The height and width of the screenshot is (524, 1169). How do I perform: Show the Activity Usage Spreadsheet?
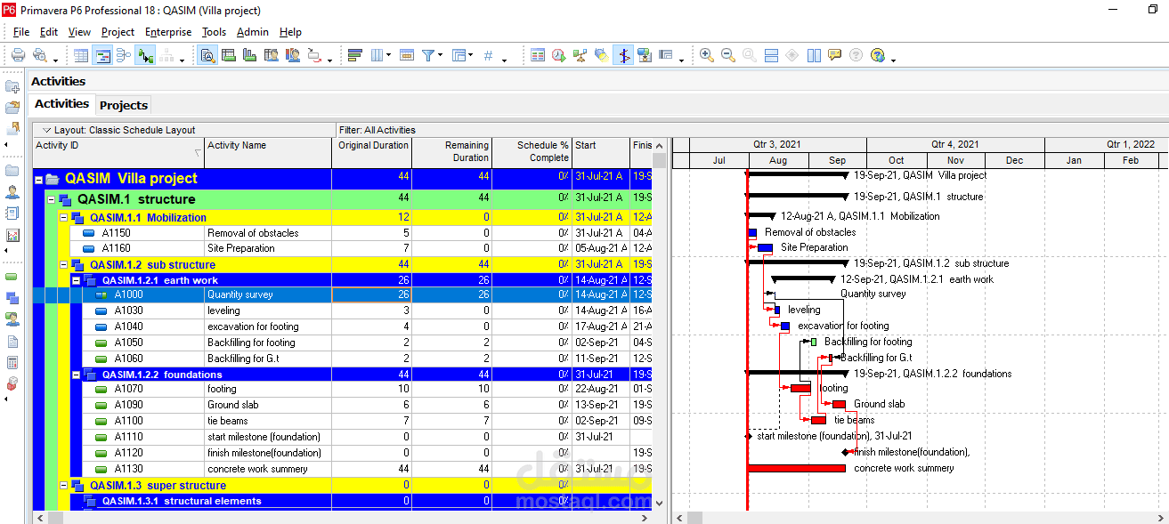click(229, 55)
